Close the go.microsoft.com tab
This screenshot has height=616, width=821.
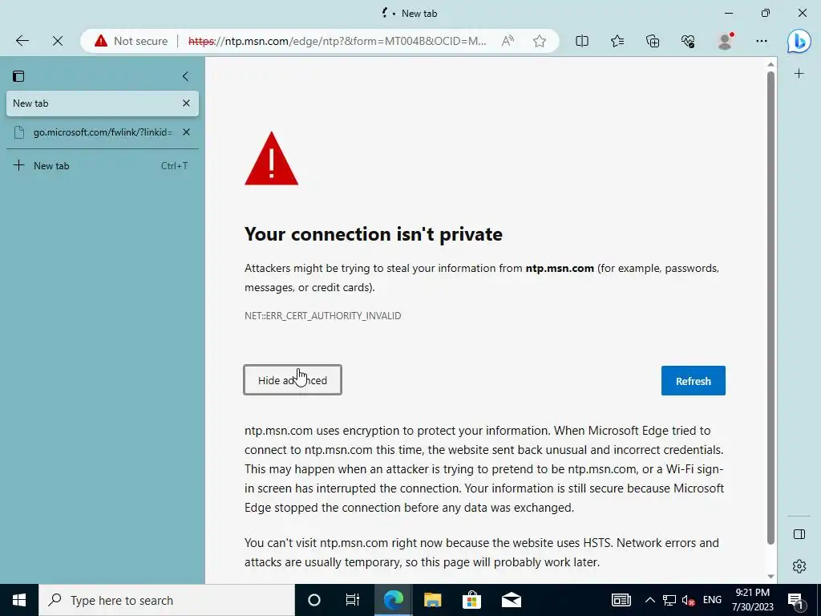click(186, 132)
